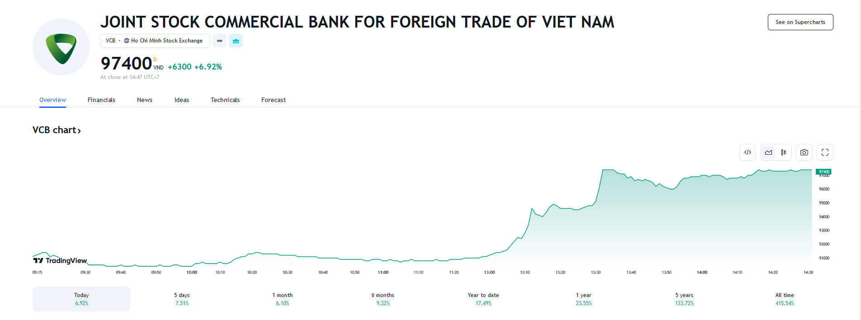Click the teal crown badge next to VCB
This screenshot has width=861, height=320.
point(235,41)
